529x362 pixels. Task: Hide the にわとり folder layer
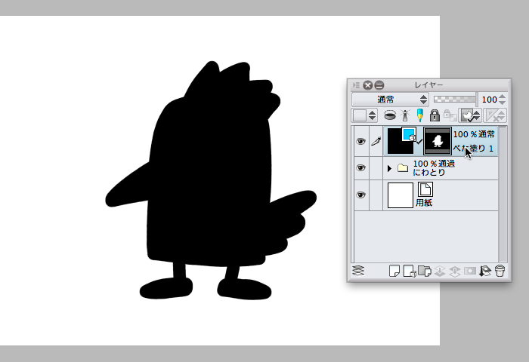[x=360, y=167]
